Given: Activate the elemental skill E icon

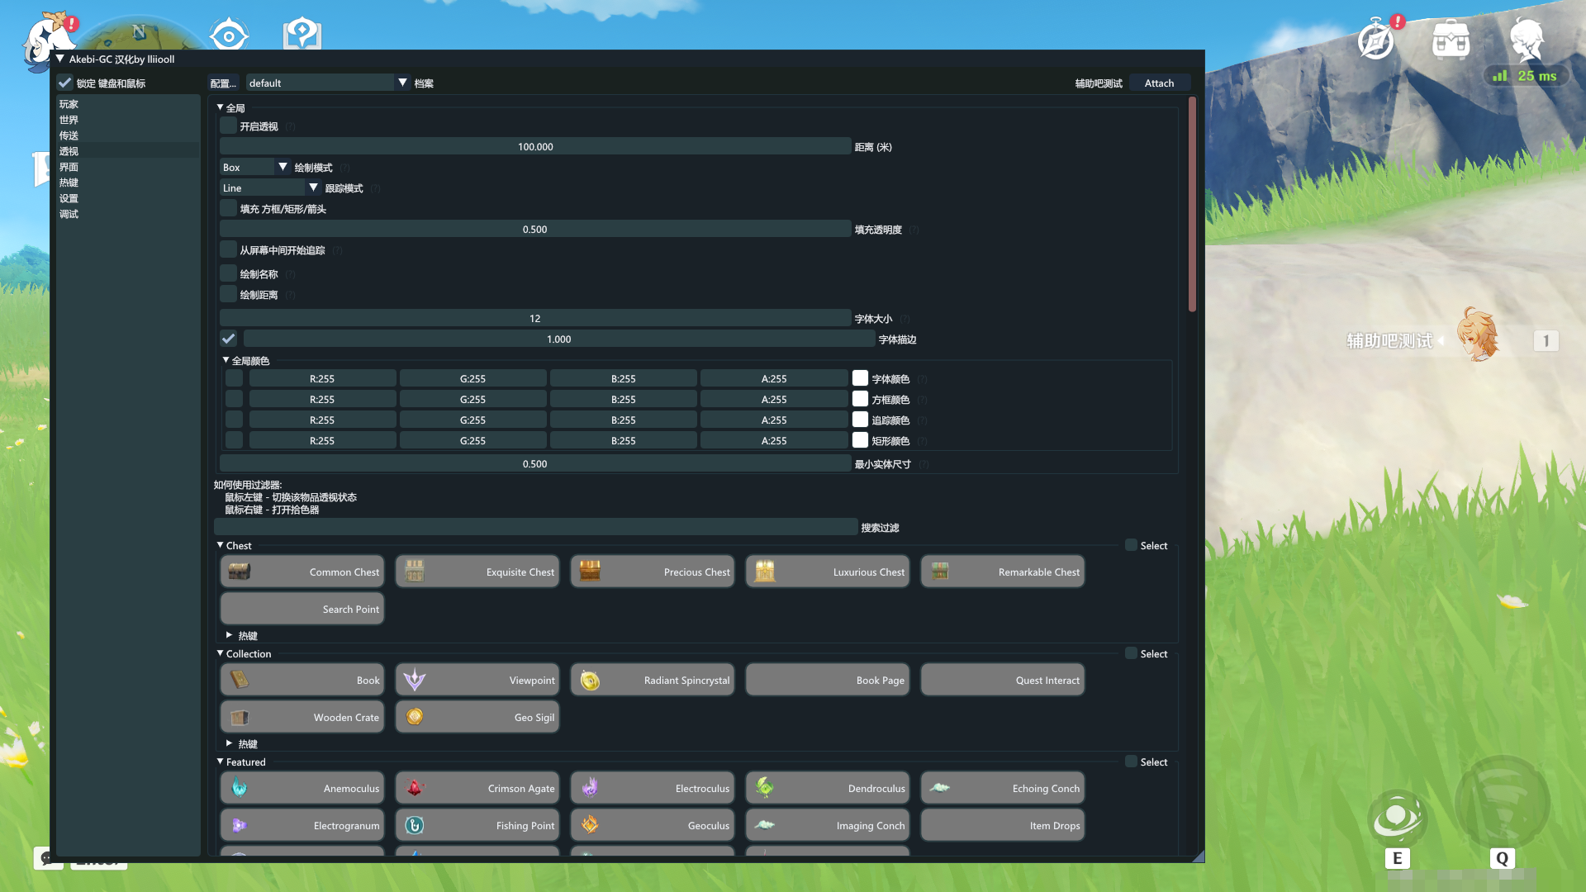Looking at the screenshot, I should coord(1396,818).
